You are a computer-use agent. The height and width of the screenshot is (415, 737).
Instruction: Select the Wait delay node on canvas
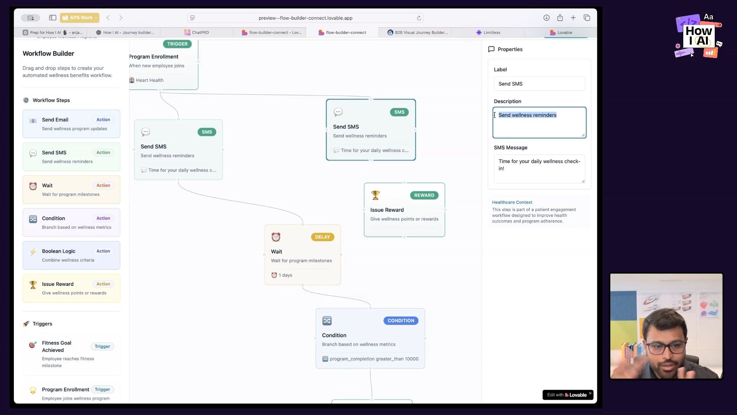click(x=302, y=254)
